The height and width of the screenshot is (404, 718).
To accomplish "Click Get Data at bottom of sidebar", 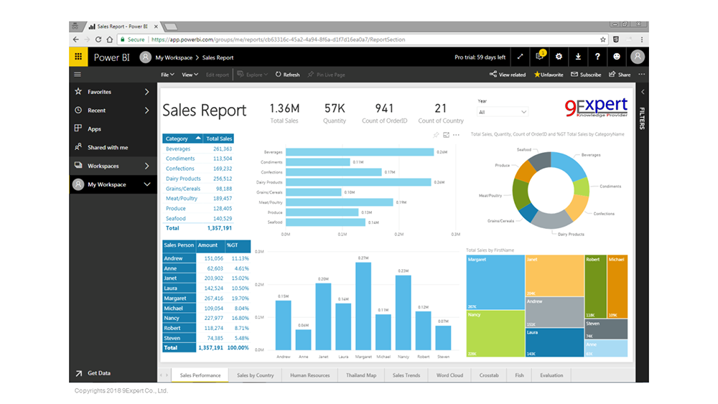I will pyautogui.click(x=98, y=373).
